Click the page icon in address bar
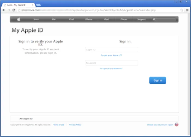Viewport: 191px width, 137px height. coord(19,10)
